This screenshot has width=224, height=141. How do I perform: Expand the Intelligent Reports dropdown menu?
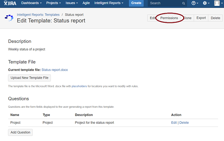pyautogui.click(x=109, y=3)
